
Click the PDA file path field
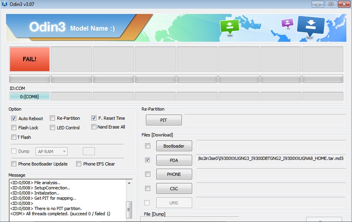click(271, 160)
